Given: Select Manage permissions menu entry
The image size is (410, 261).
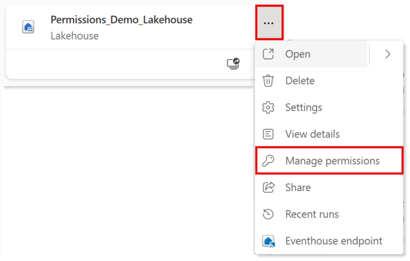Looking at the screenshot, I should click(329, 160).
